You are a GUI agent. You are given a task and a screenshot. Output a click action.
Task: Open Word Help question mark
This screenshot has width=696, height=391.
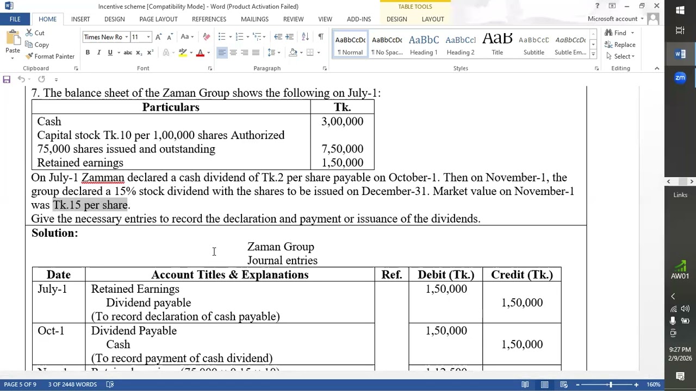597,6
